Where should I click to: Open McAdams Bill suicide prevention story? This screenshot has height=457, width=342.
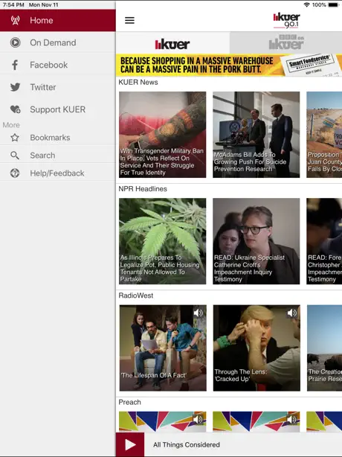[x=256, y=135]
